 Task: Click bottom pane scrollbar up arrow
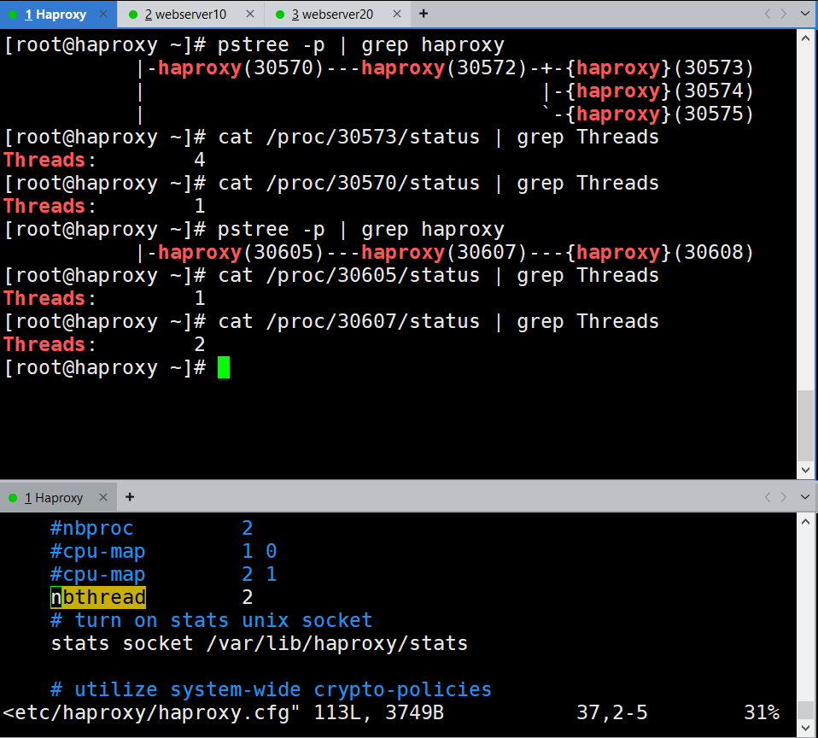click(805, 521)
